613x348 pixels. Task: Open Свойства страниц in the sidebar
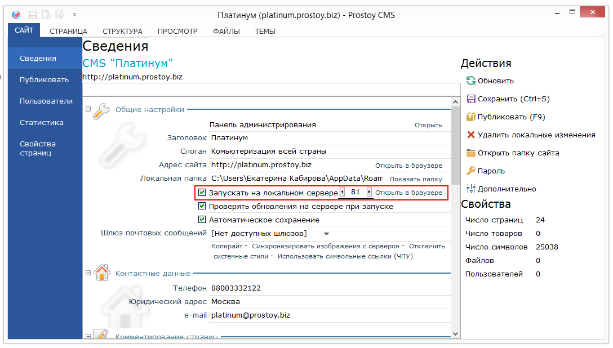[x=45, y=149]
